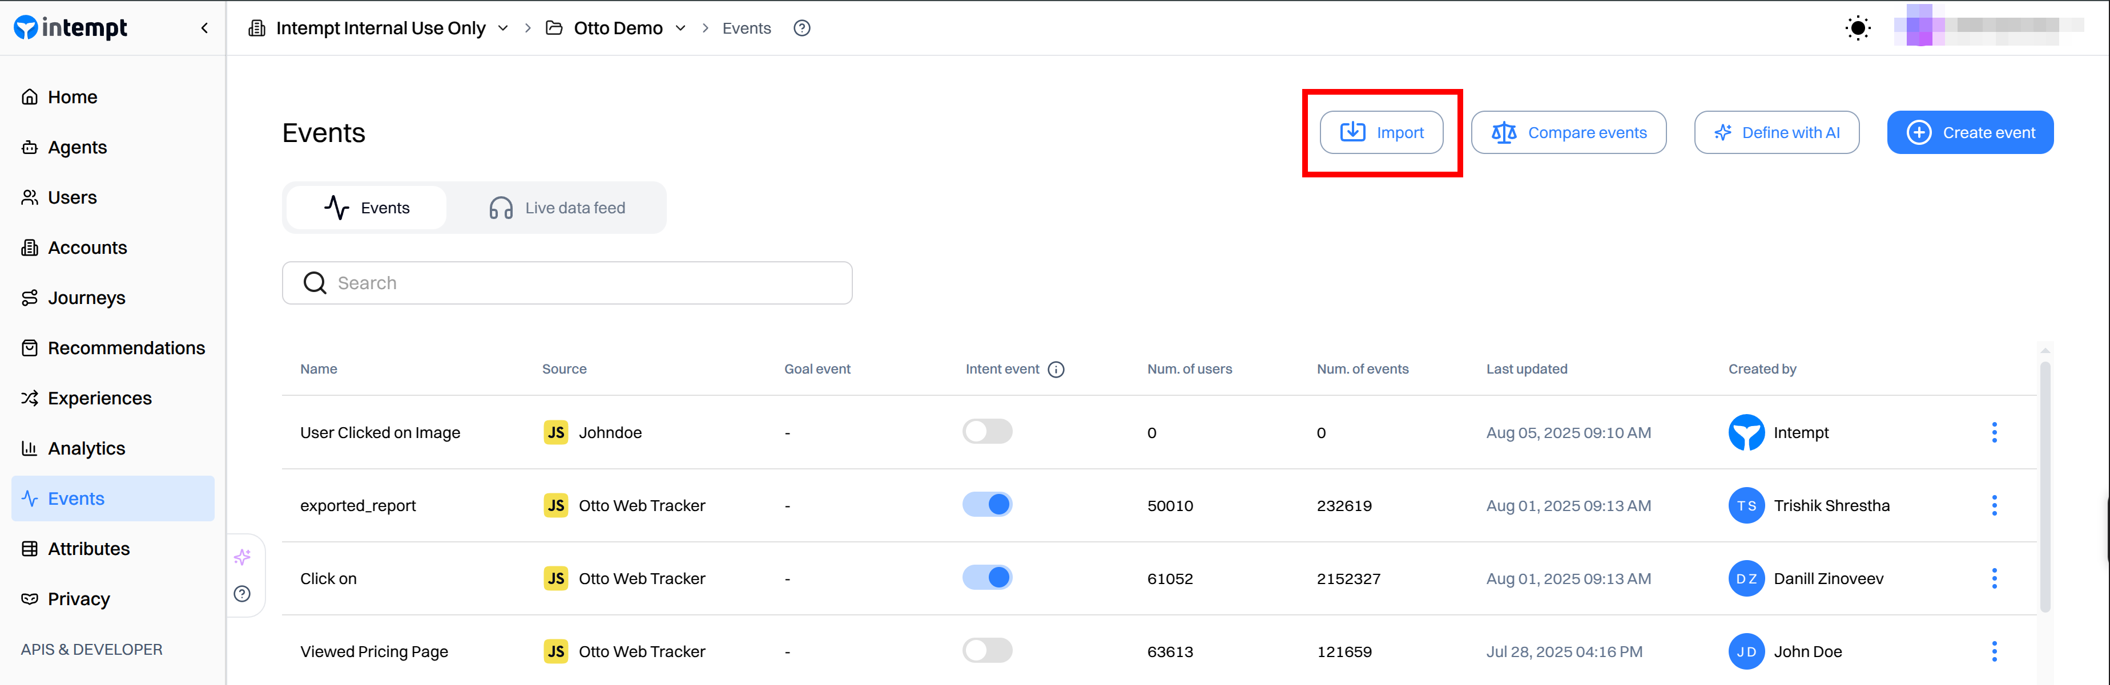Click the Intempt logo

(70, 28)
